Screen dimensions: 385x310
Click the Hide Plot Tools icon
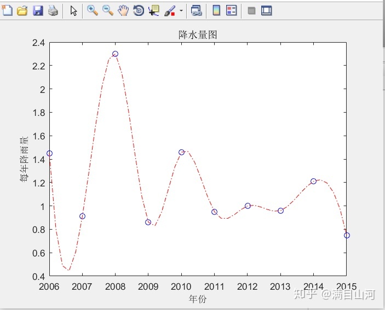(x=251, y=10)
